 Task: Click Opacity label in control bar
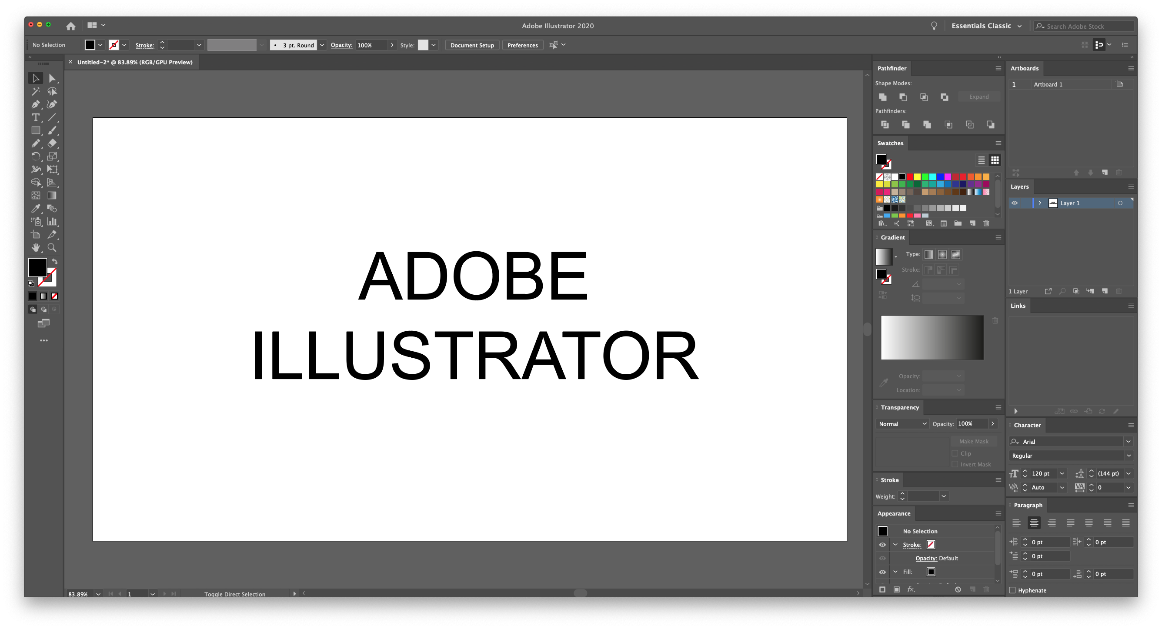[341, 45]
